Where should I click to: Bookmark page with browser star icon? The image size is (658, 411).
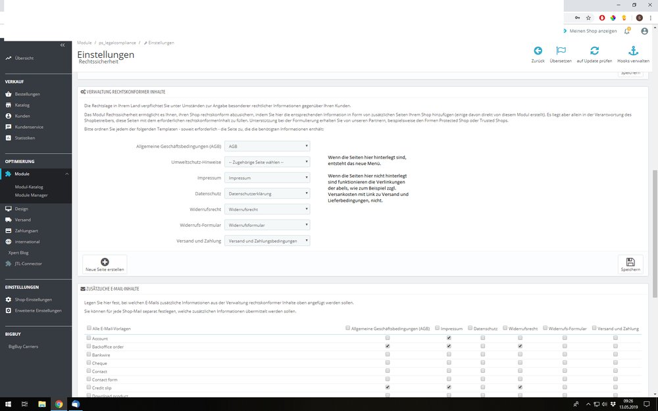588,18
